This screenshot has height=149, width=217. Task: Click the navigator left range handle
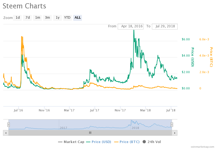[8, 125]
